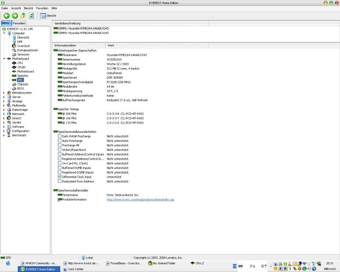Open Core Center taskbar button

[x=73, y=269]
